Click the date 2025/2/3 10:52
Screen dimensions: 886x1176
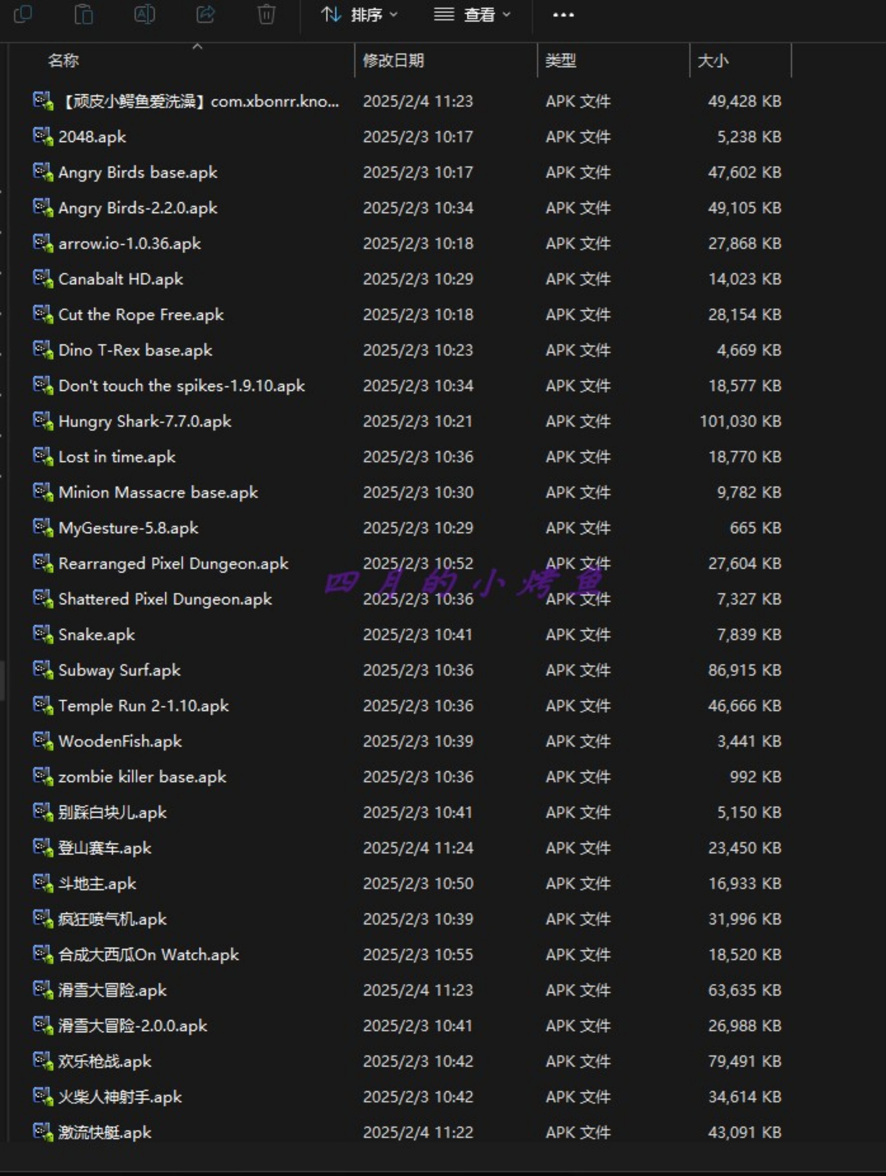[x=418, y=564]
